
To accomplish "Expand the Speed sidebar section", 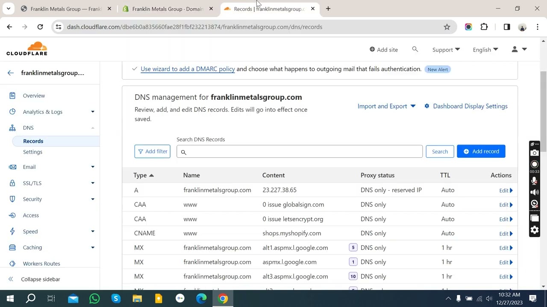I will 93,232.
